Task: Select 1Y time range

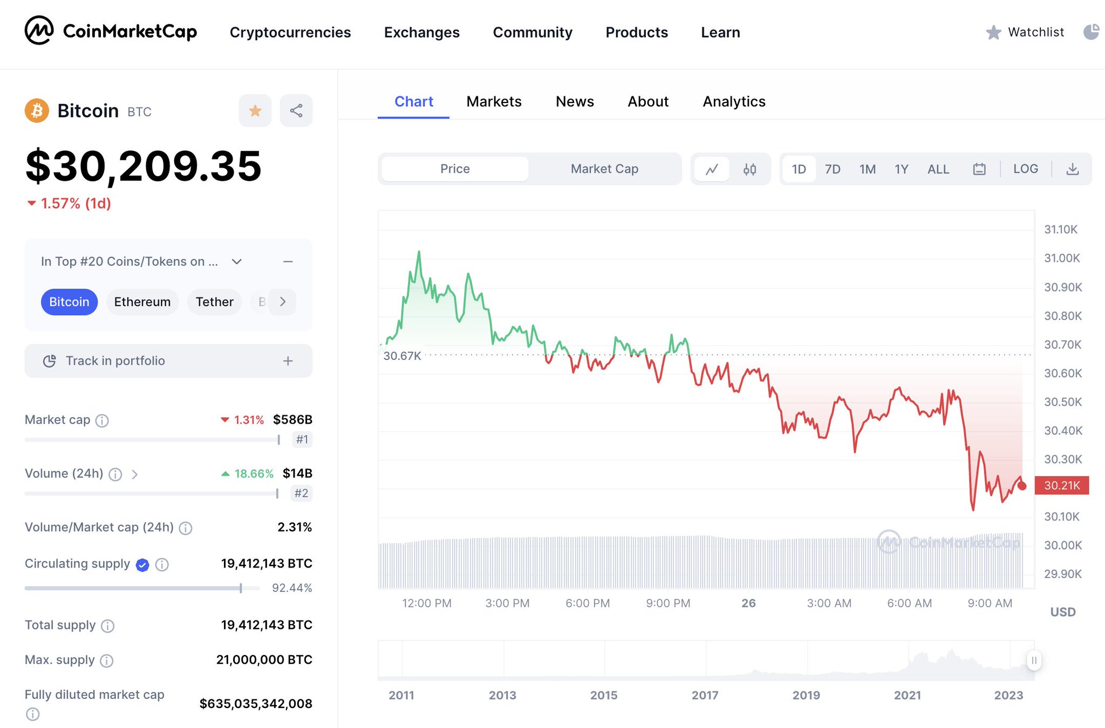Action: (x=902, y=169)
